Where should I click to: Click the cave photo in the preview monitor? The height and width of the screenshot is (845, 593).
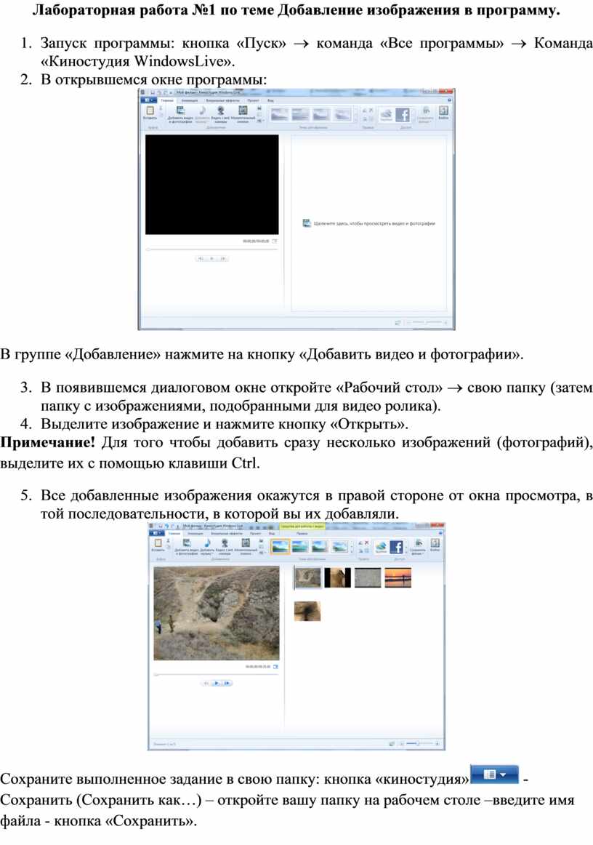(x=217, y=613)
